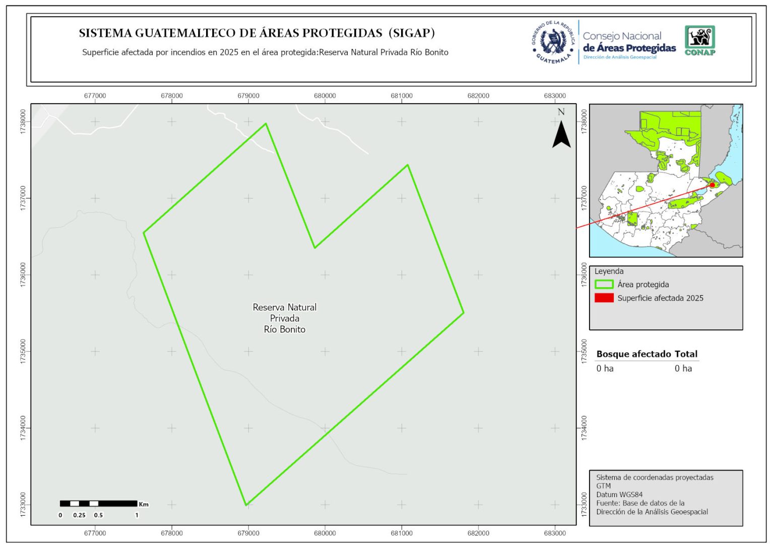This screenshot has height=547, width=774.
Task: Click the CONAP monkey logo
Action: [x=700, y=40]
